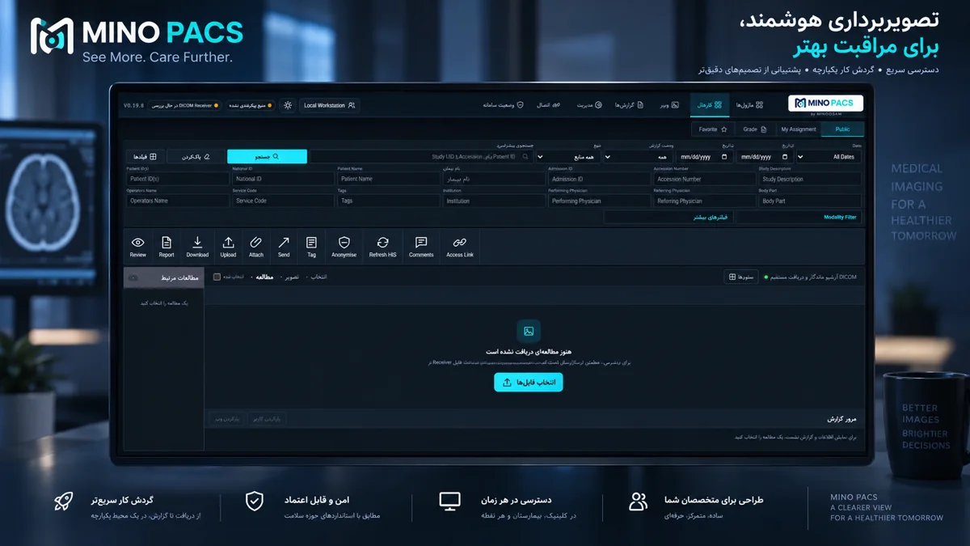Image resolution: width=970 pixels, height=546 pixels.
Task: Click the Local Workstation button
Action: click(x=329, y=105)
